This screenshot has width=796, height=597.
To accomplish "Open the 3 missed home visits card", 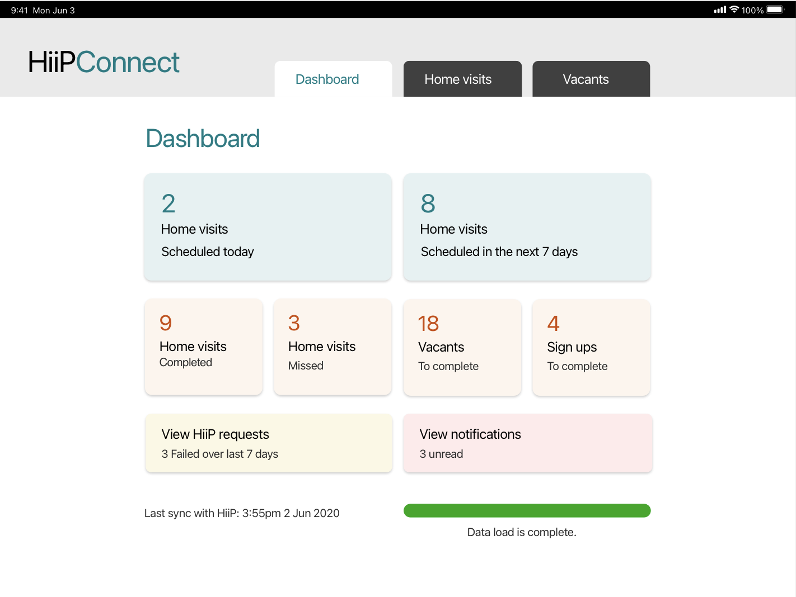I will (333, 347).
